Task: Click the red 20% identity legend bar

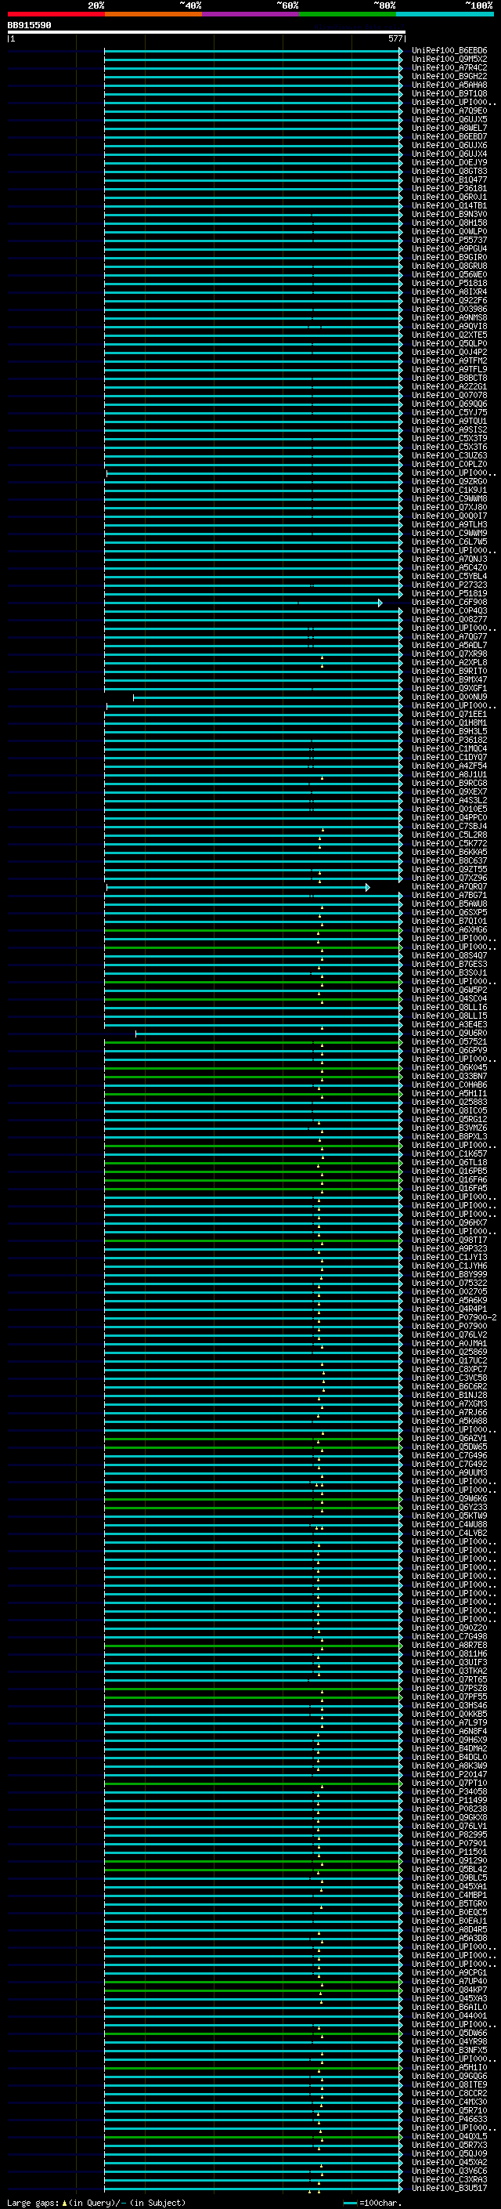Action: tap(56, 14)
